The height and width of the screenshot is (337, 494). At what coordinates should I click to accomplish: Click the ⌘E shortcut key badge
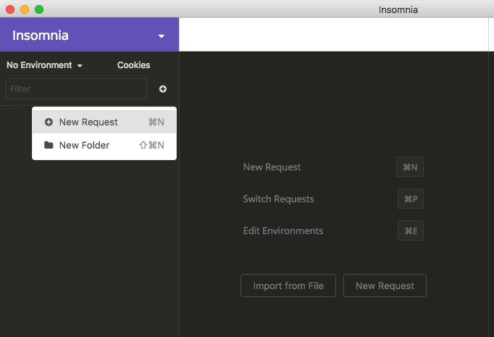point(410,231)
